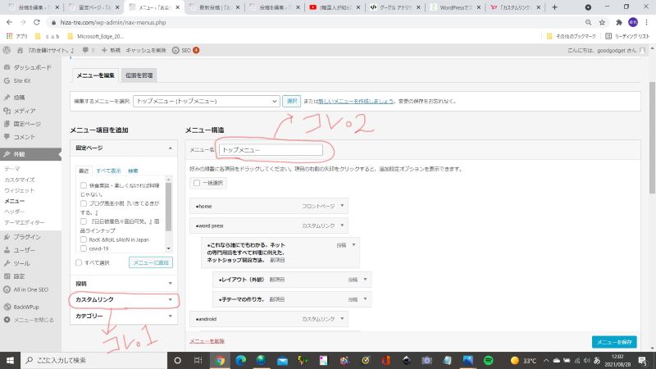The height and width of the screenshot is (369, 656).
Task: Toggle the first checkbox in the 固定ページ list
Action: (x=84, y=185)
